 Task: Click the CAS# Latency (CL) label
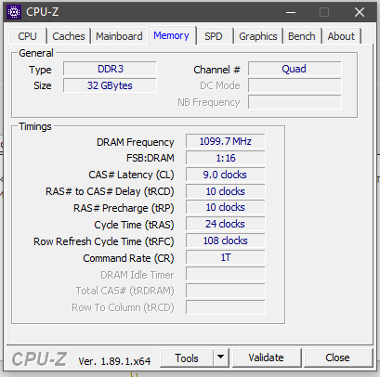(x=131, y=175)
